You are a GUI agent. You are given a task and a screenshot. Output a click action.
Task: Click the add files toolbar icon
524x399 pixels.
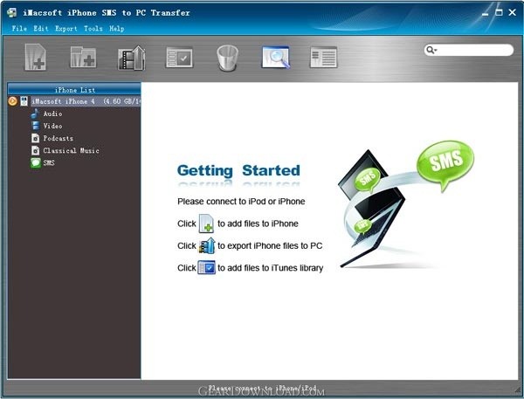(x=36, y=57)
